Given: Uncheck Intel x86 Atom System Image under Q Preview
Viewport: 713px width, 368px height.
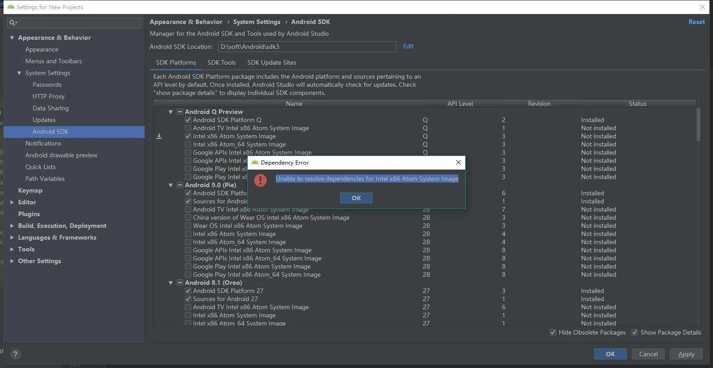Looking at the screenshot, I should (188, 136).
